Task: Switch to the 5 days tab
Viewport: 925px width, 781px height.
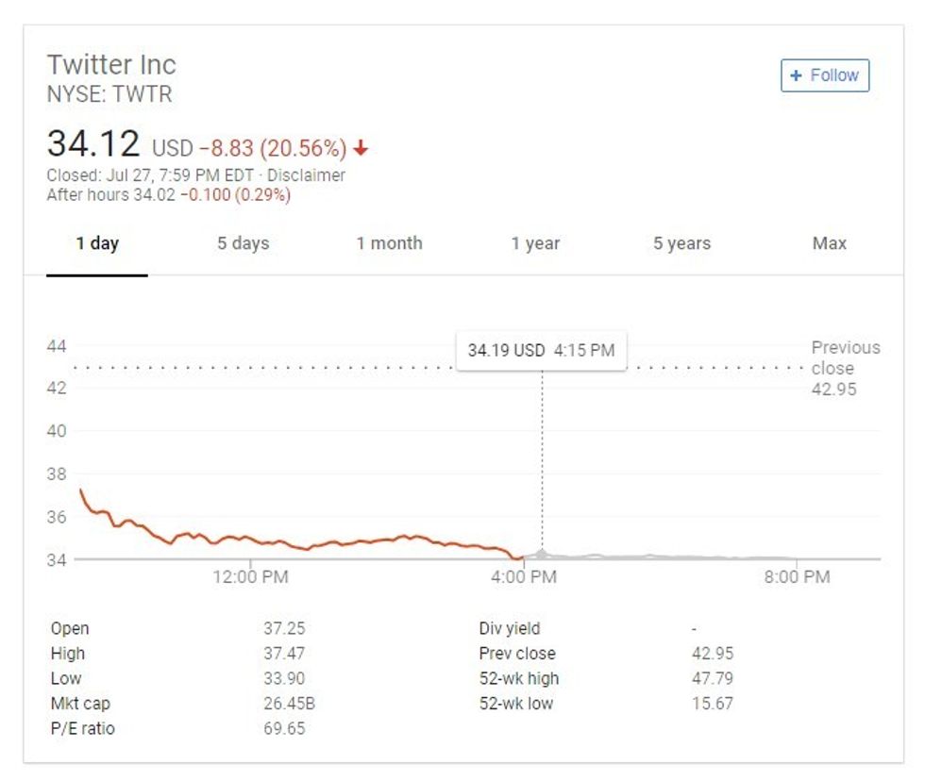Action: click(x=244, y=243)
